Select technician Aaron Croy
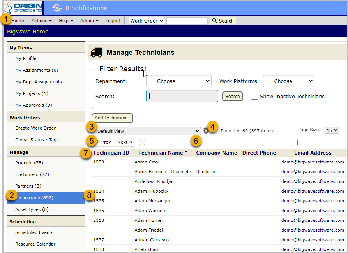 point(147,162)
